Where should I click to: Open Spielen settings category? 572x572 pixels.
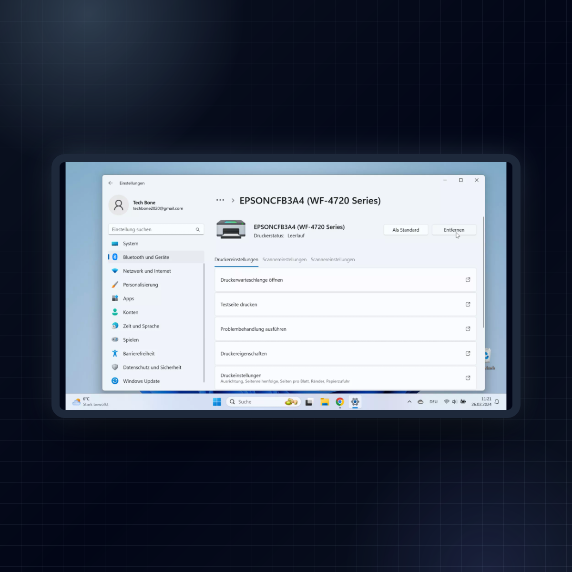(x=156, y=340)
